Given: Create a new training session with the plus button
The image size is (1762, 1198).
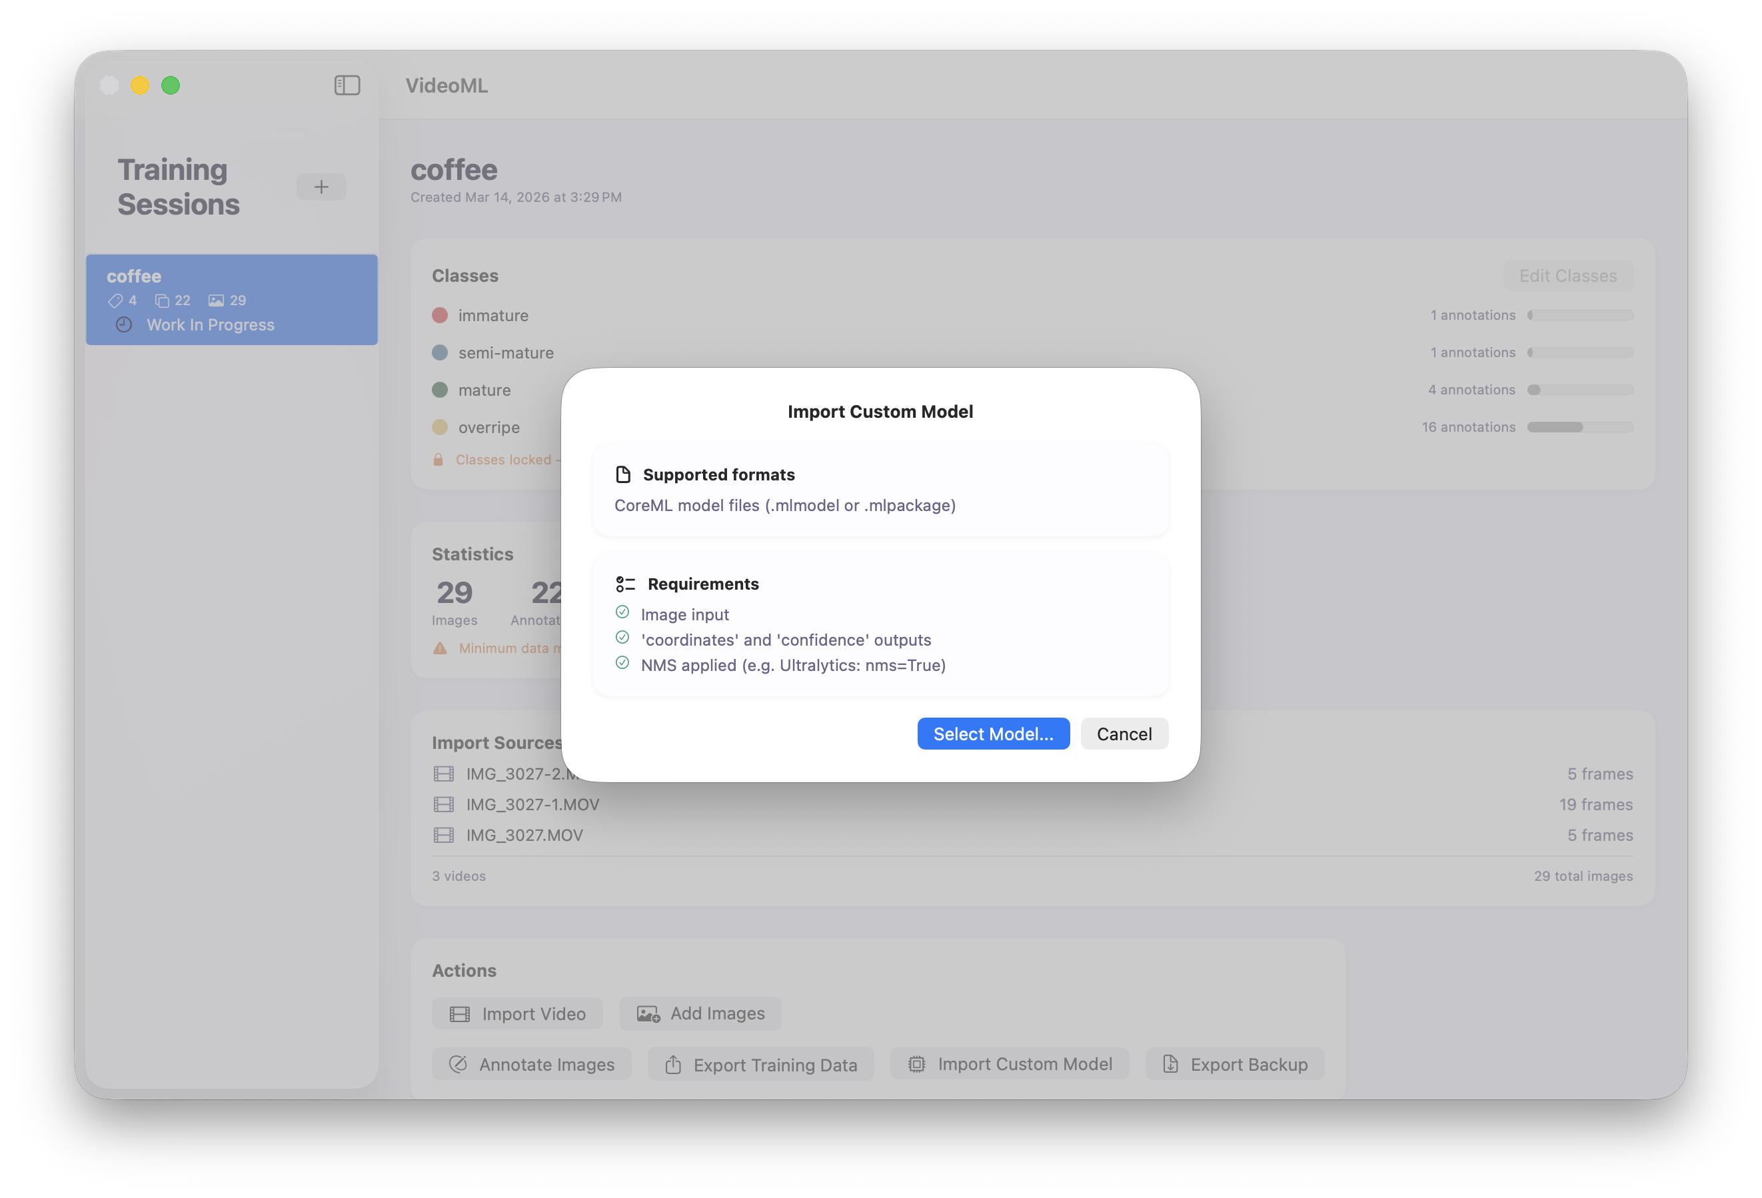Looking at the screenshot, I should click(x=321, y=187).
